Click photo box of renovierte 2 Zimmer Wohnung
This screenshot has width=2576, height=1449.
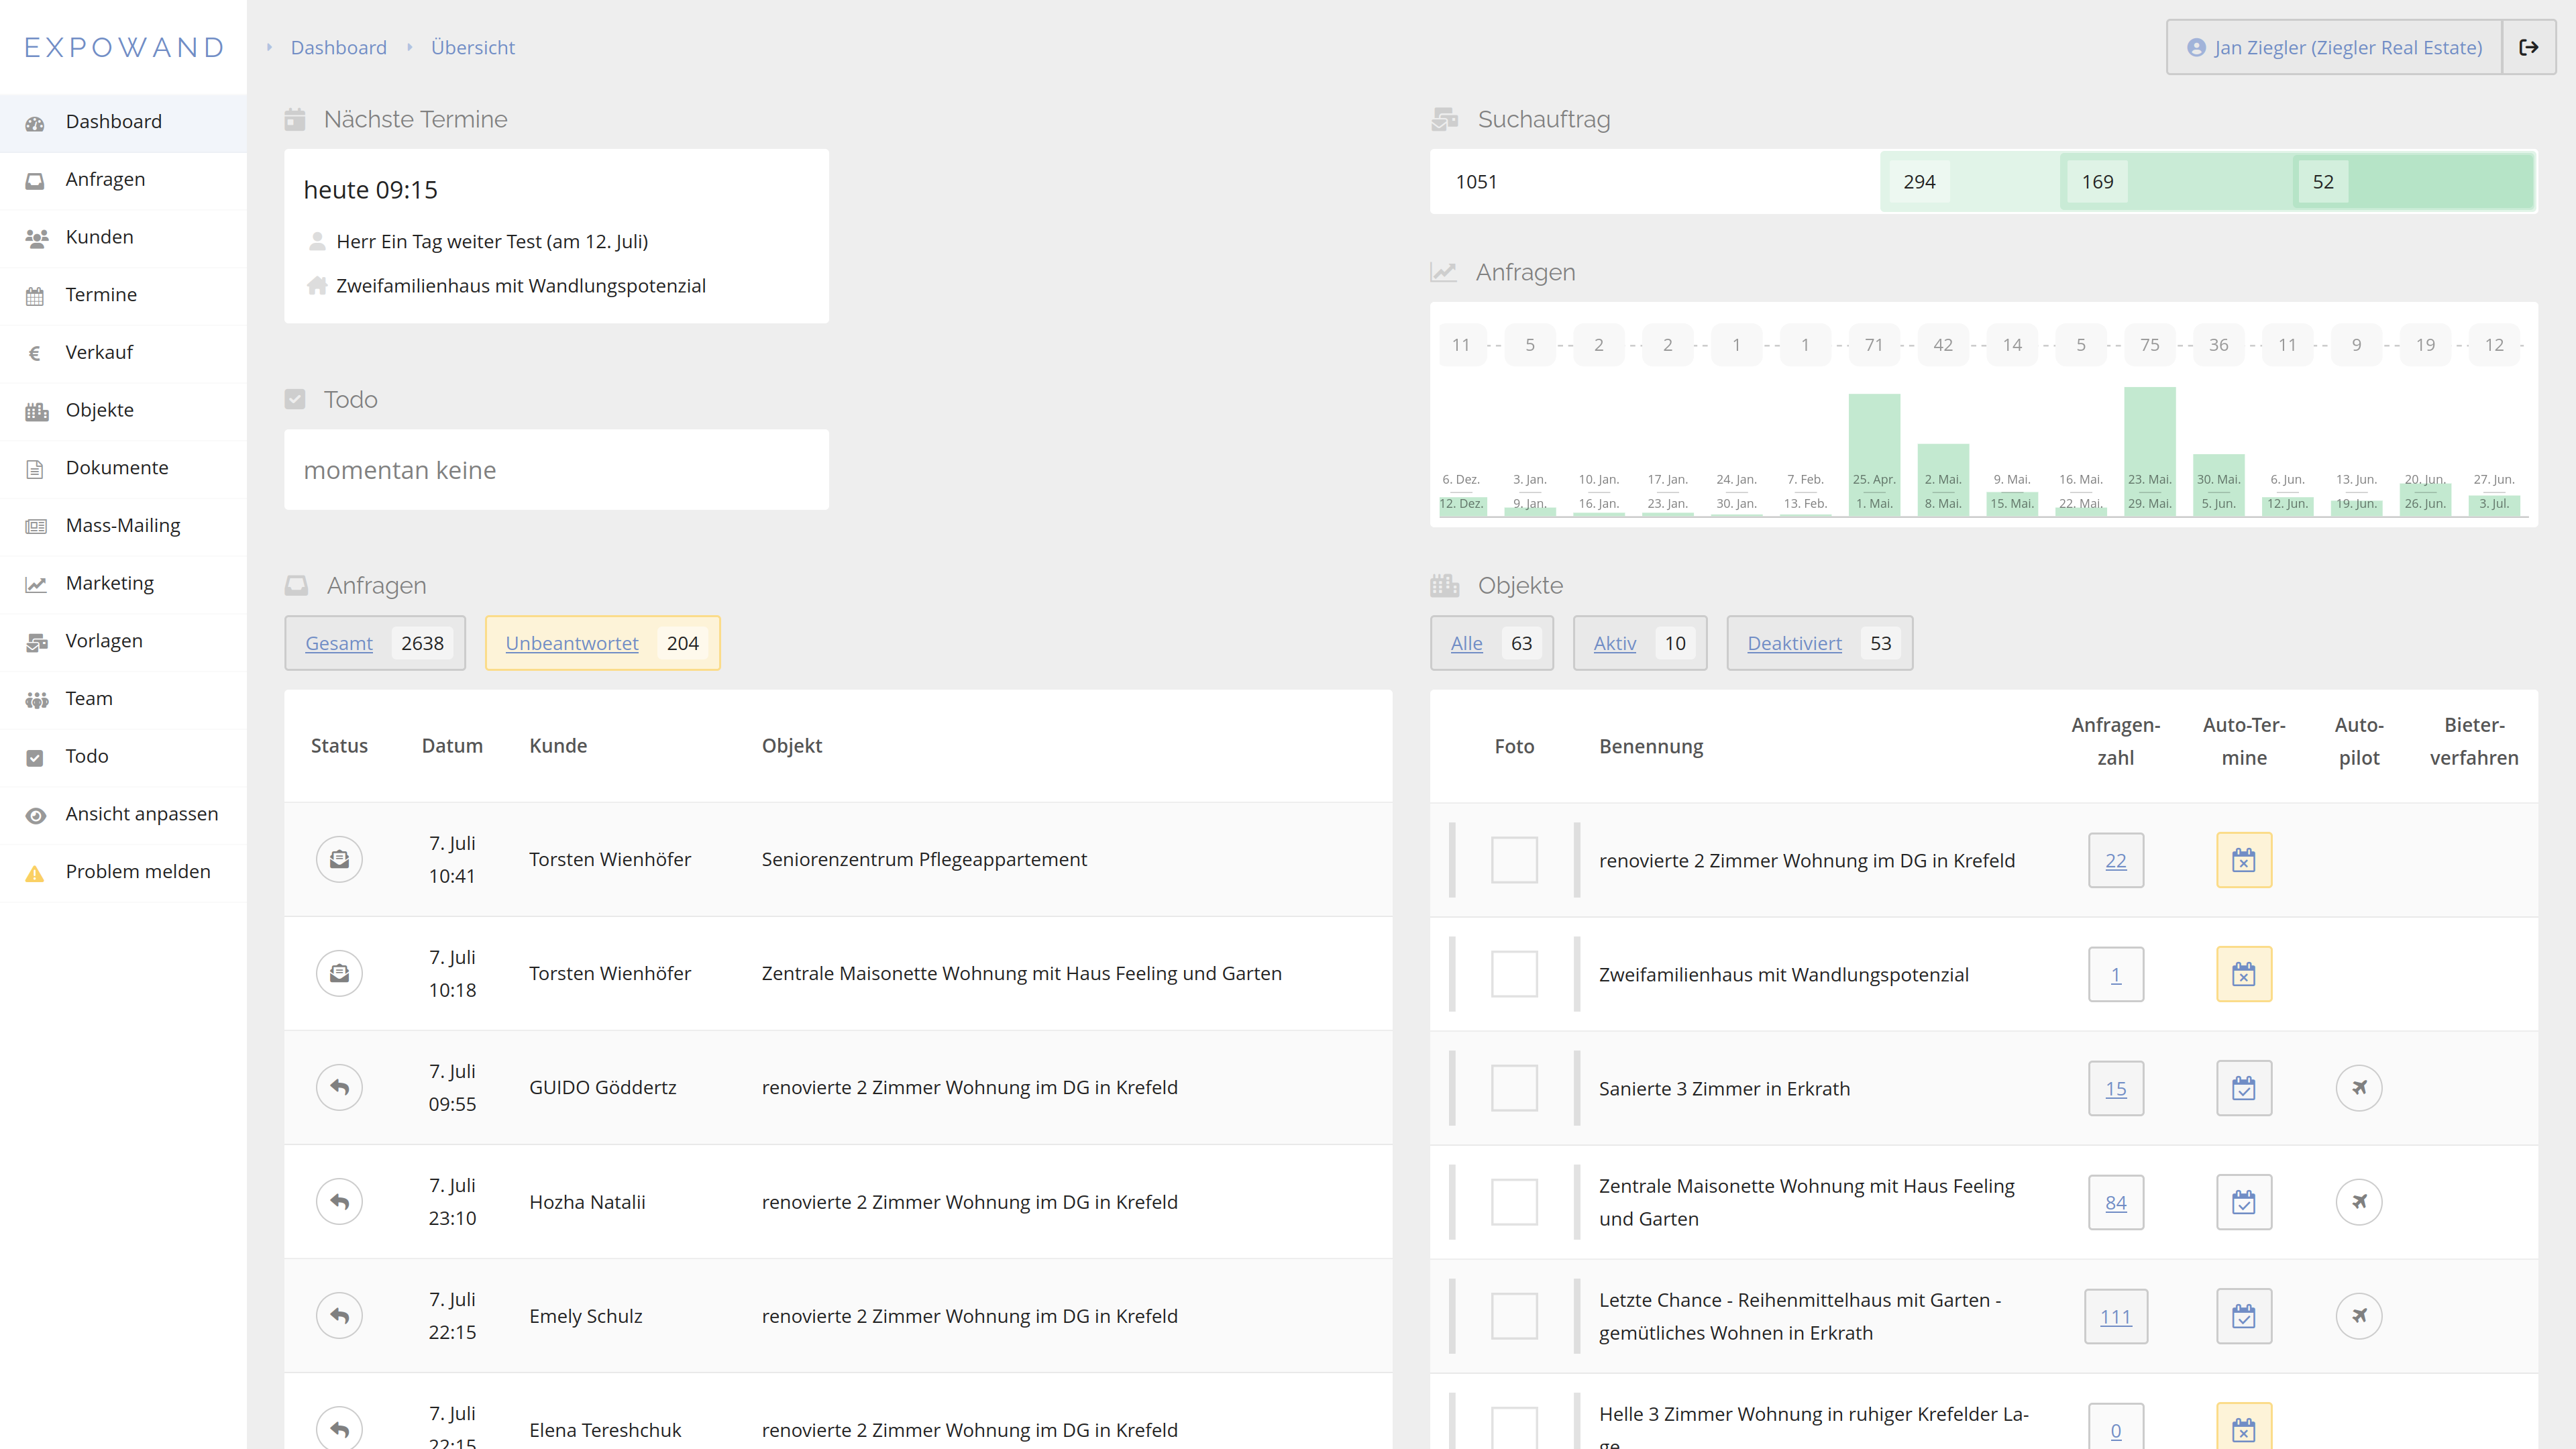click(1514, 860)
